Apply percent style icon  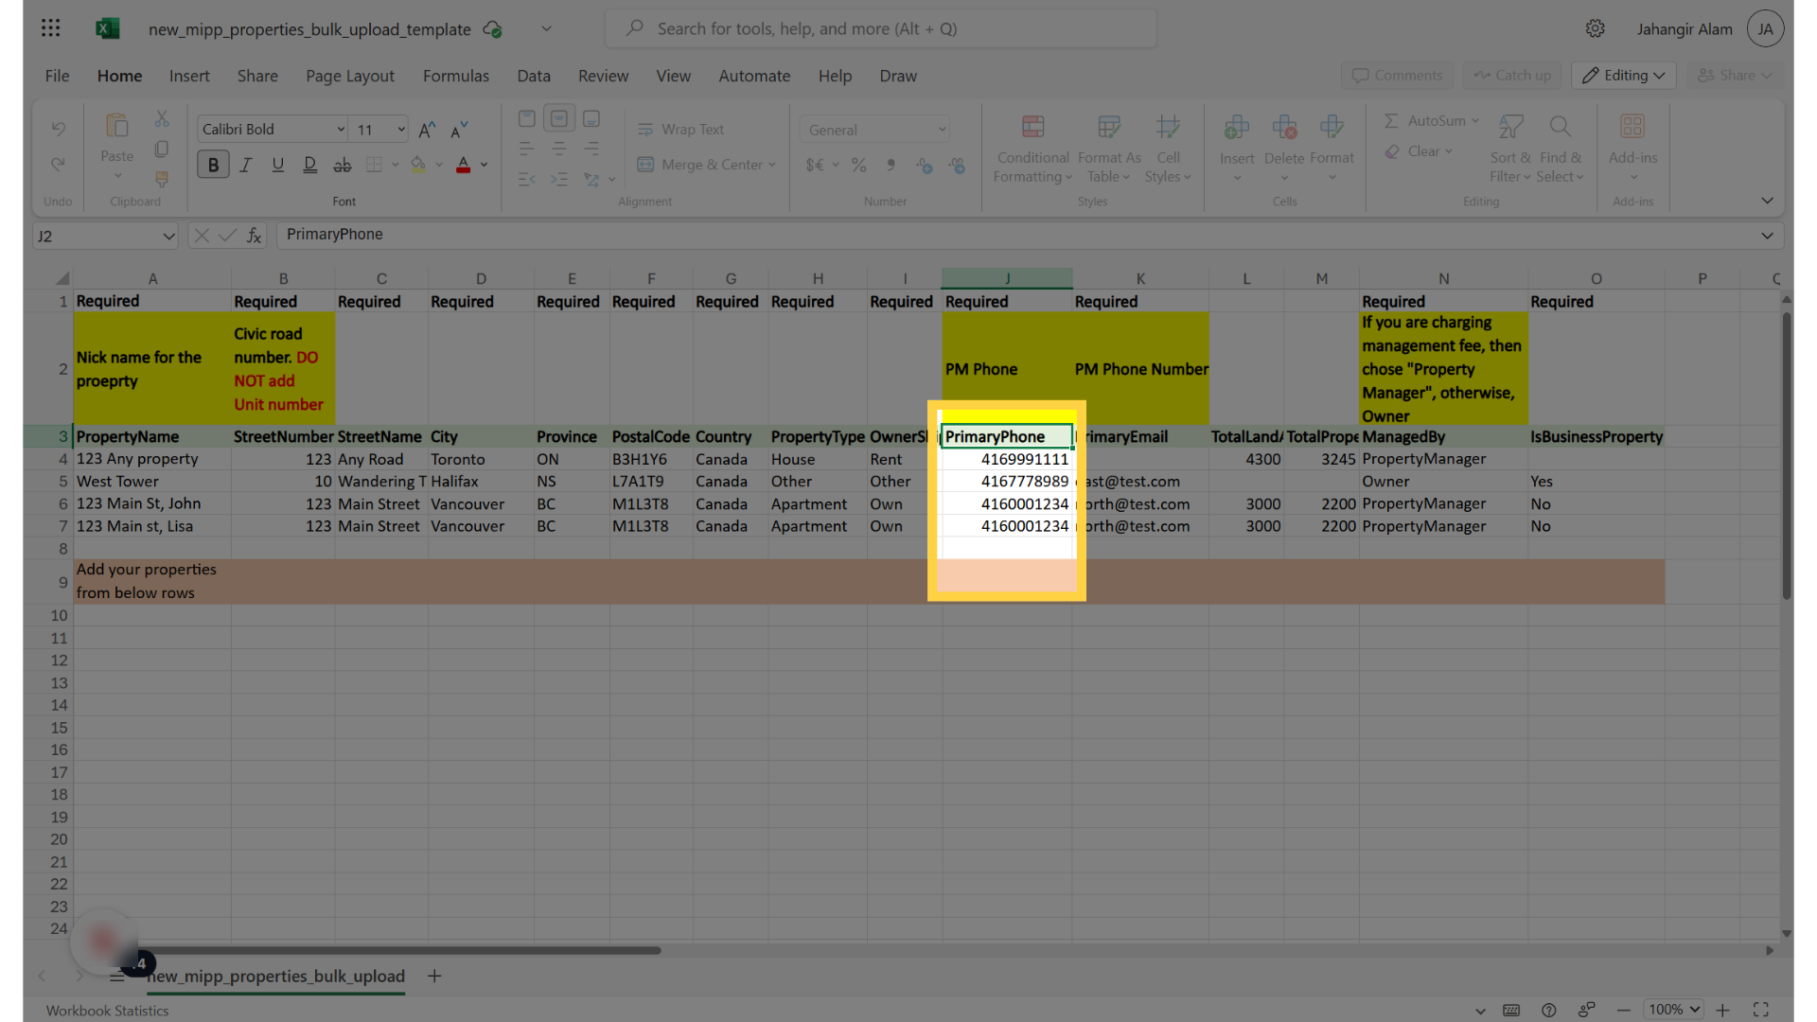pos(859,165)
